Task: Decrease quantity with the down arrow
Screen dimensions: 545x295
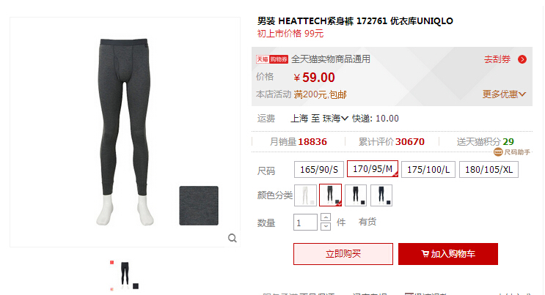Action: pos(326,226)
